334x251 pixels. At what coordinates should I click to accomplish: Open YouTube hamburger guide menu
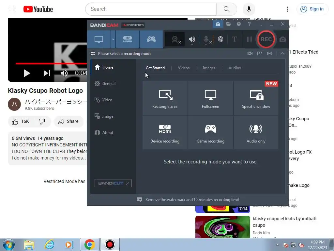12,9
